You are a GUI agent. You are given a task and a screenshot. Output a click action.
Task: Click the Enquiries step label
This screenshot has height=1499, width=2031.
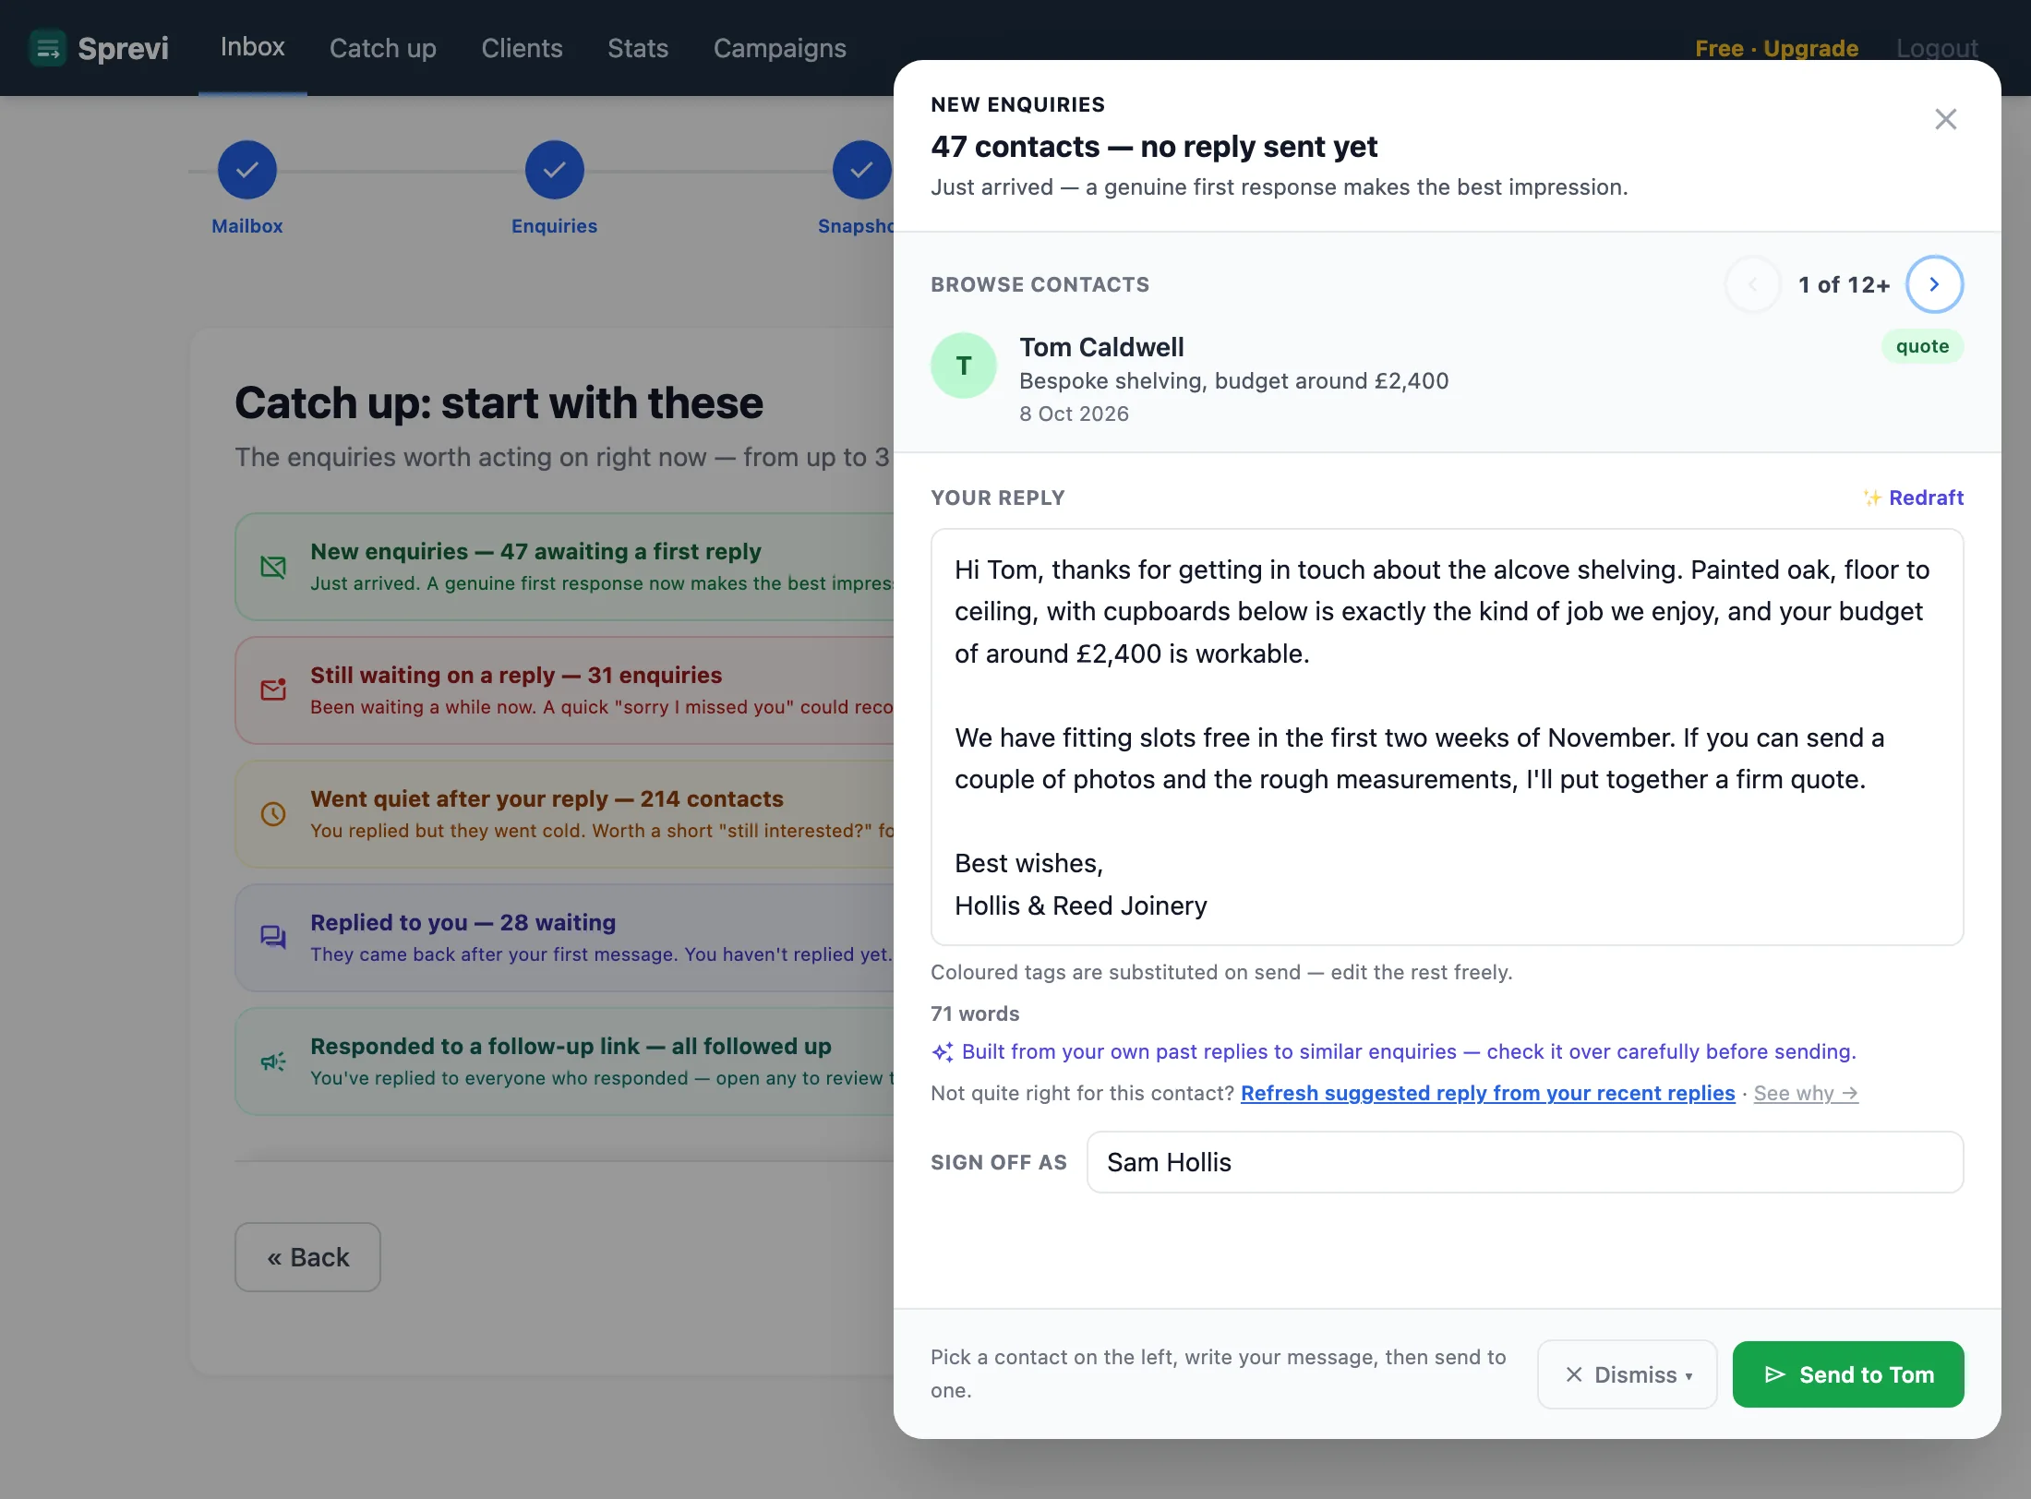pyautogui.click(x=554, y=226)
